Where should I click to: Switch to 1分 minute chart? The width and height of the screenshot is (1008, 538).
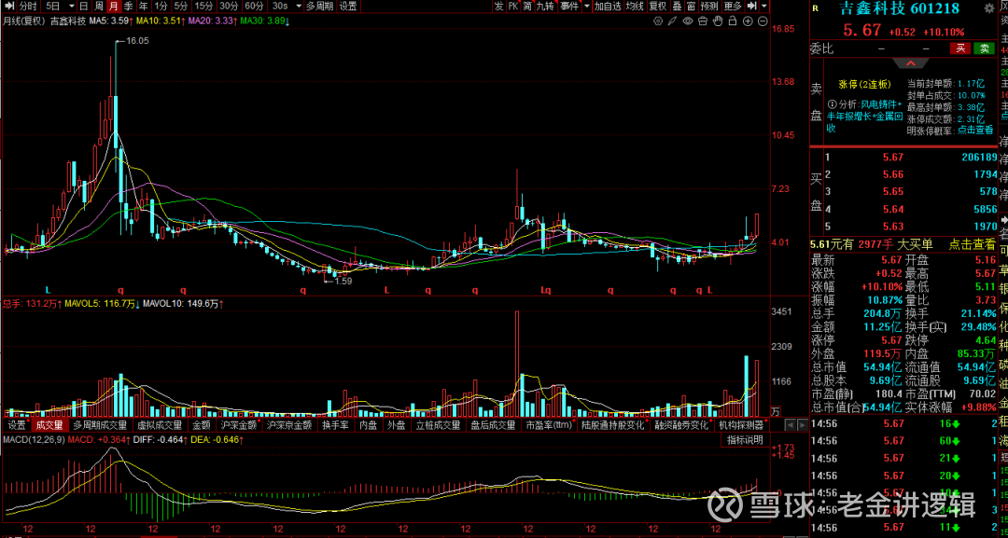161,7
